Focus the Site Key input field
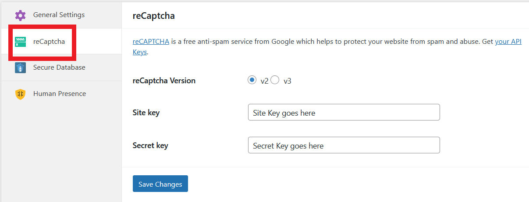529x202 pixels. (x=344, y=112)
